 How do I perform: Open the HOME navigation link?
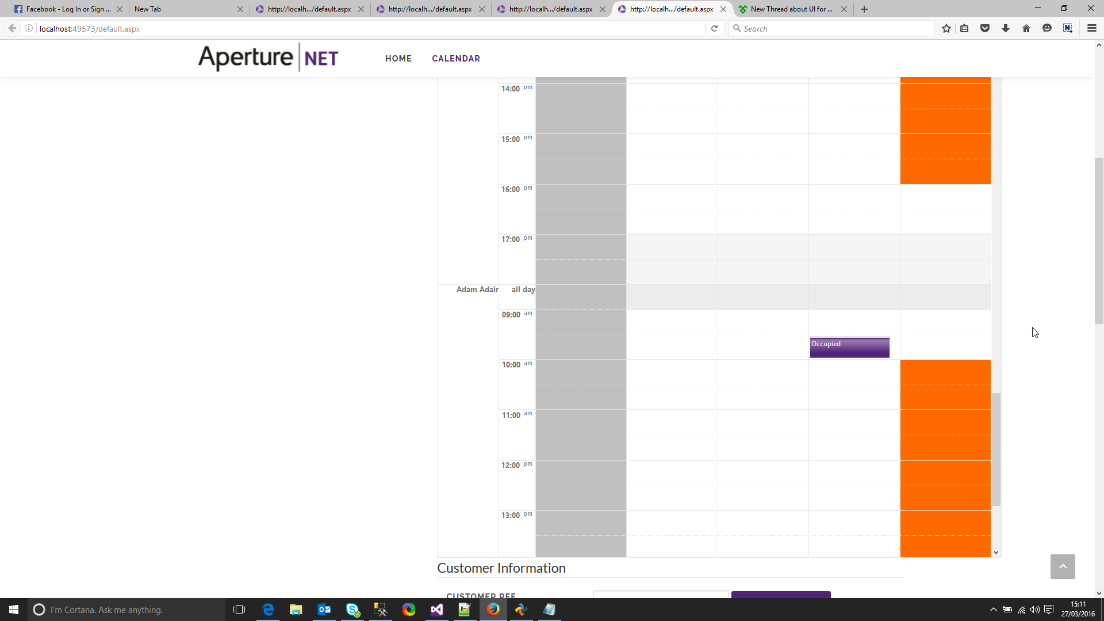point(398,59)
